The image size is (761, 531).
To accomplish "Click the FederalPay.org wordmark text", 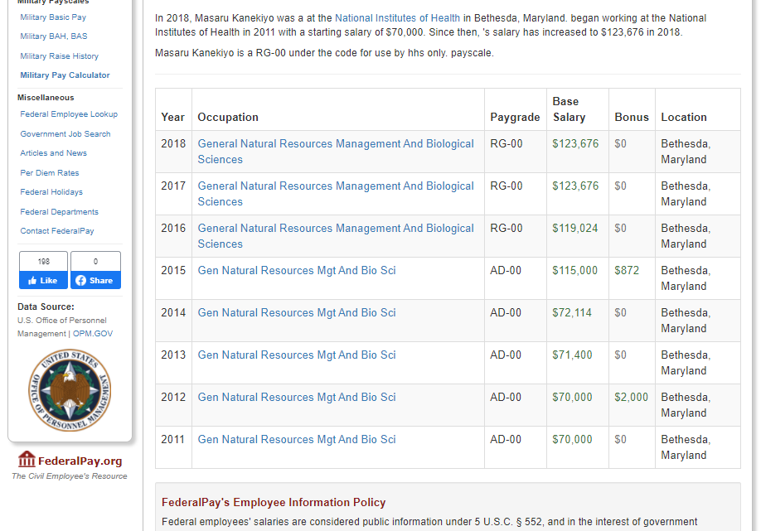I will (80, 461).
